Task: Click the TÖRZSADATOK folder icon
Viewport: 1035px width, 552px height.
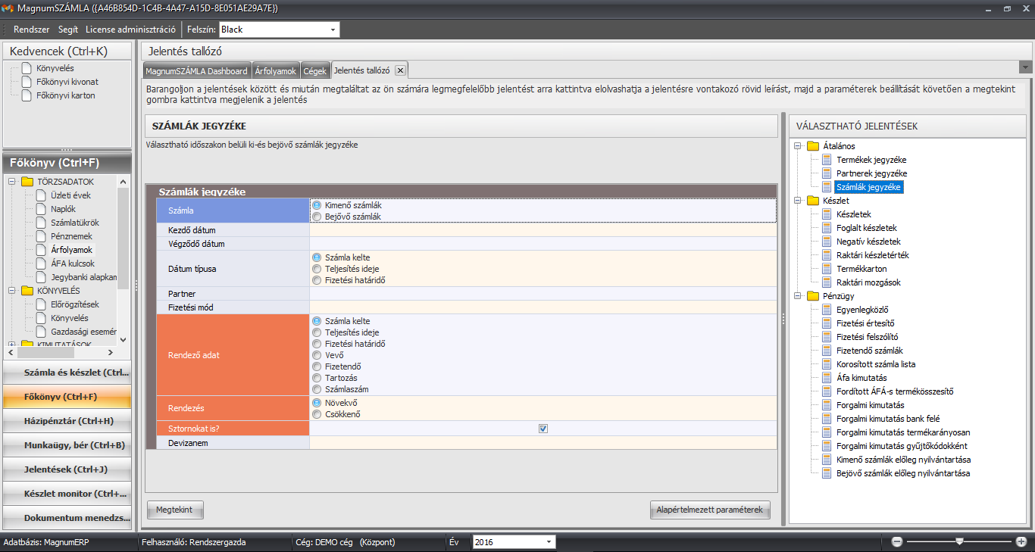Action: (x=27, y=182)
